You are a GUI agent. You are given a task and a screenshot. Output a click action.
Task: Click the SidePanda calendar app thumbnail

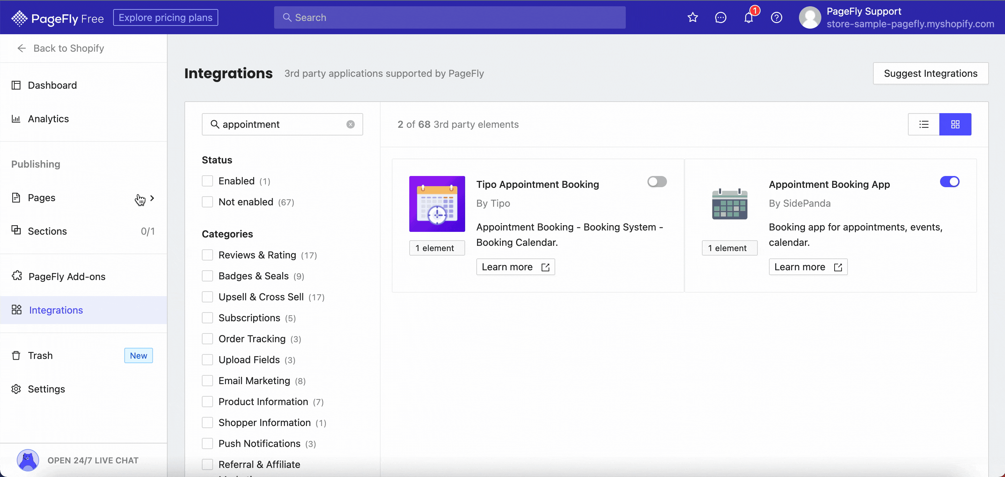pos(729,204)
